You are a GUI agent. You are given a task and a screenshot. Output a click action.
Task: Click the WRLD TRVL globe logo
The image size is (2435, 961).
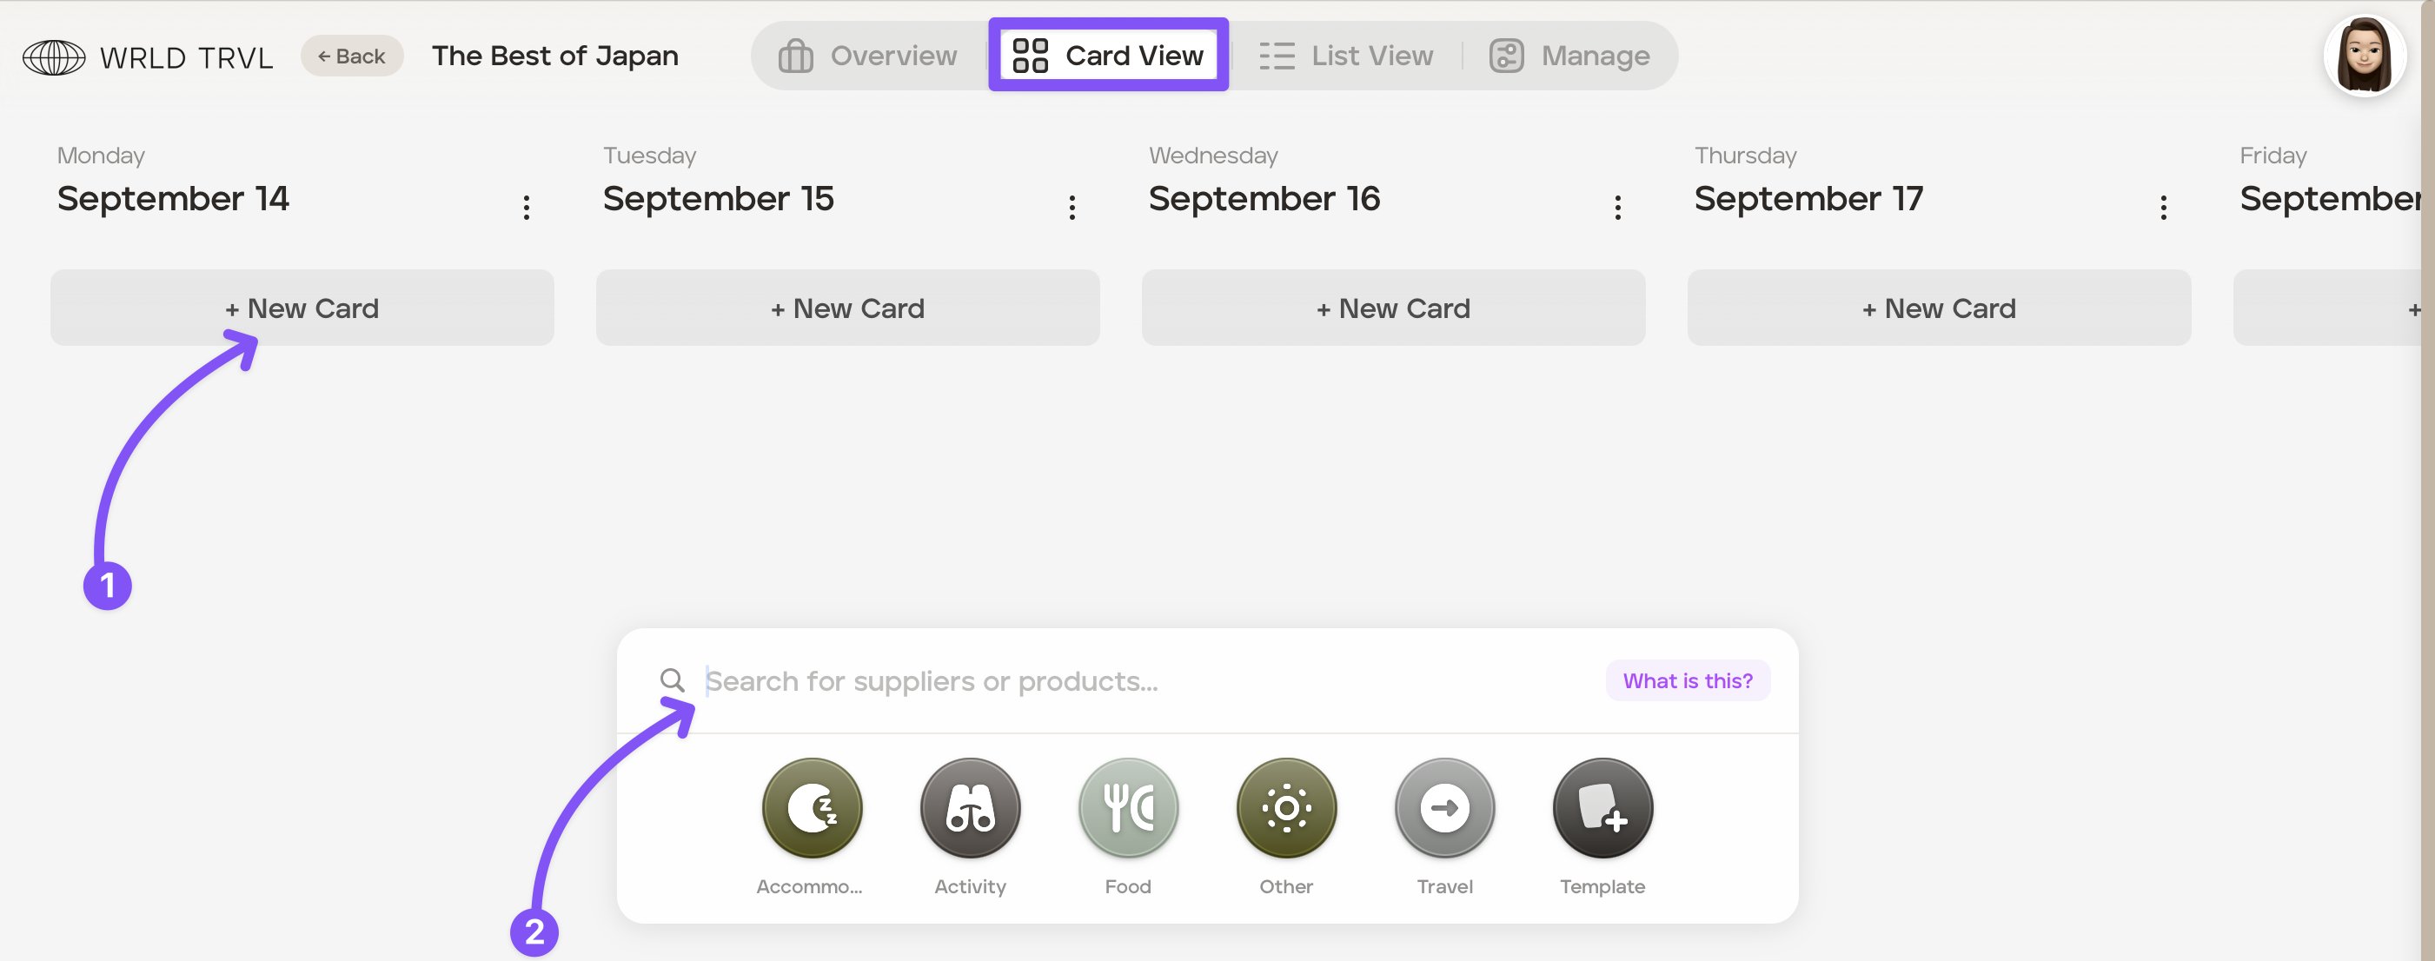54,56
